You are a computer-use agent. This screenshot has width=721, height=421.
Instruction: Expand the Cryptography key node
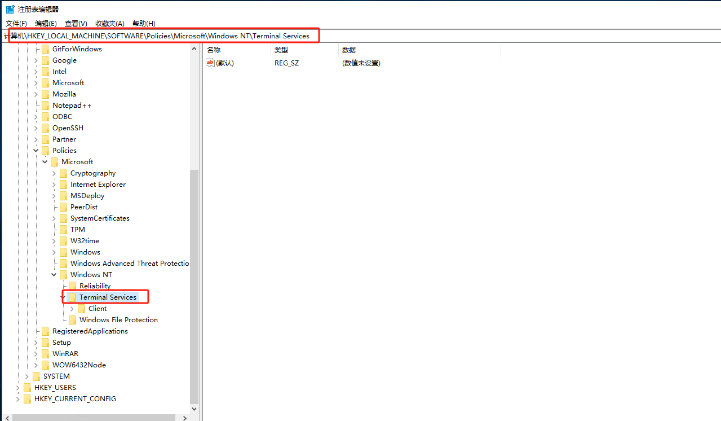pyautogui.click(x=54, y=173)
